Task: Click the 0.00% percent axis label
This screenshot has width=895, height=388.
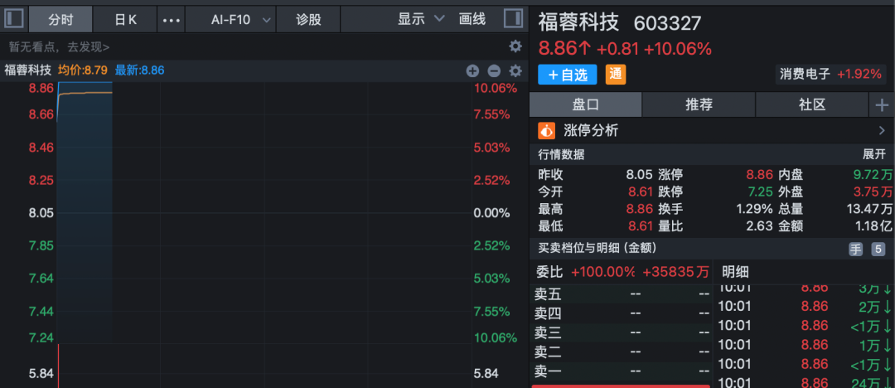Action: click(x=491, y=213)
